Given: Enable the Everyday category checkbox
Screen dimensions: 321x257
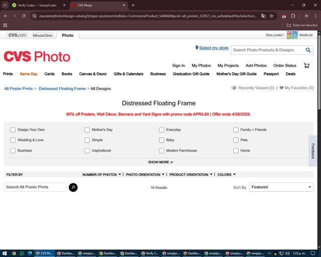Looking at the screenshot, I should click(x=162, y=130).
